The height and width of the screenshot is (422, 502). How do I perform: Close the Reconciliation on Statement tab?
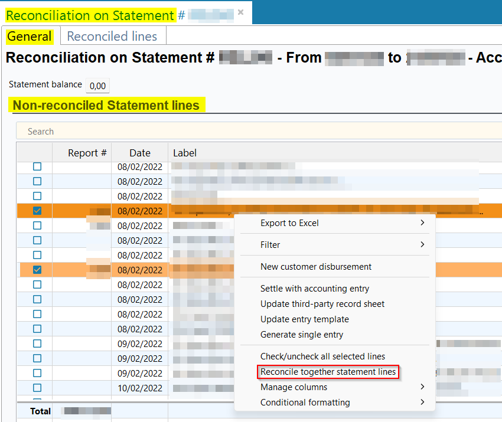point(240,12)
